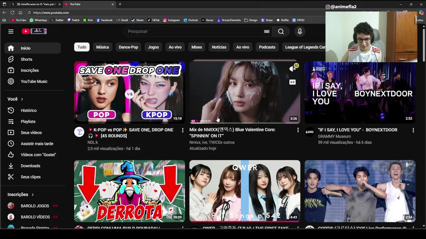Open Seus vídeos in sidebar
The height and width of the screenshot is (239, 426).
point(33,132)
